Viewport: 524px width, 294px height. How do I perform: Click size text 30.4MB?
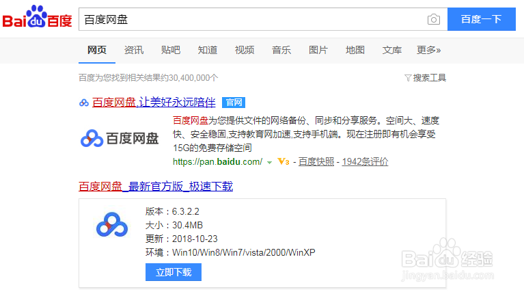(187, 225)
